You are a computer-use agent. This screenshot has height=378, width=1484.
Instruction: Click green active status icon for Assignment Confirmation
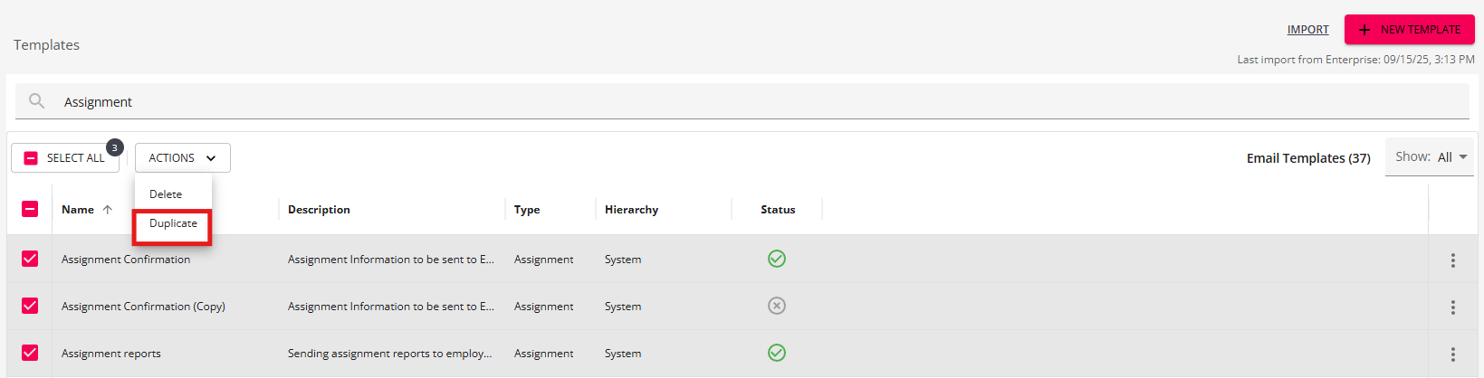[x=776, y=259]
